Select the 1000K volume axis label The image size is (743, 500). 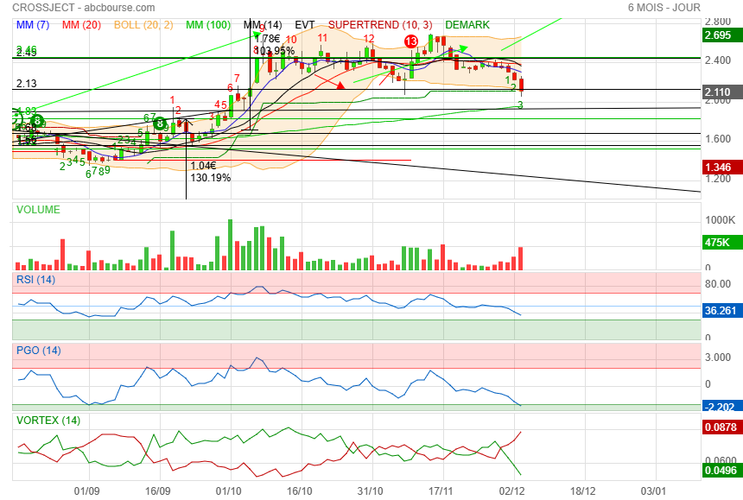coord(721,219)
